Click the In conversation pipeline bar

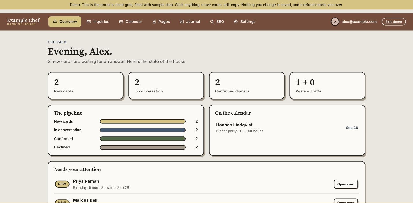pyautogui.click(x=143, y=130)
